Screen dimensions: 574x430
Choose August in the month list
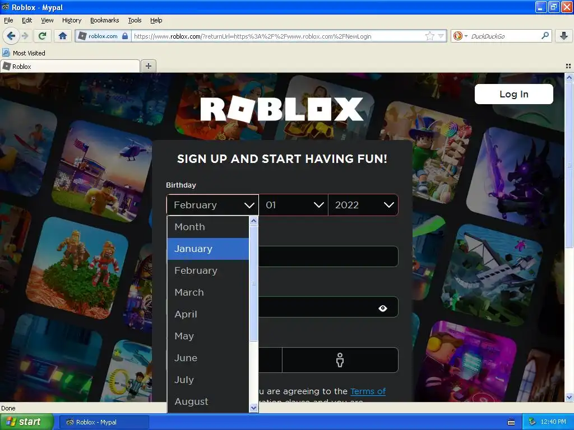(208, 401)
